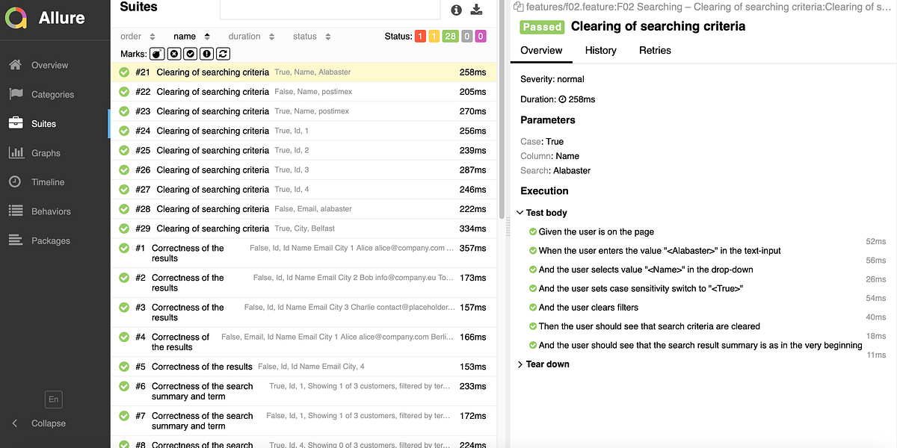897x448 pixels.
Task: Open test #28 with False, Email, alabaster
Action: click(x=303, y=209)
